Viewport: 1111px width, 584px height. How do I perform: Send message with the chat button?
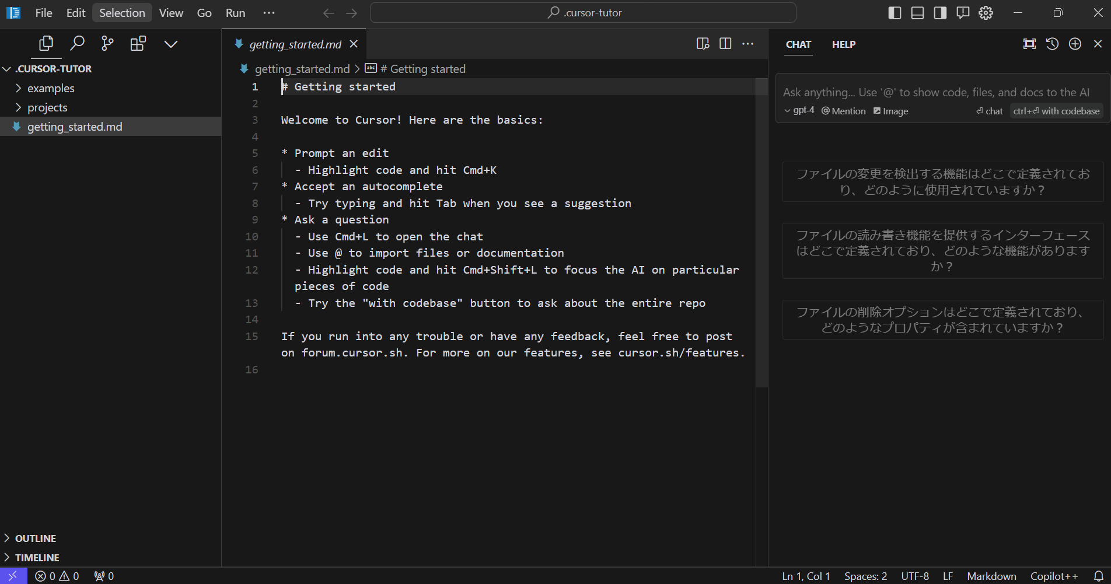(990, 111)
